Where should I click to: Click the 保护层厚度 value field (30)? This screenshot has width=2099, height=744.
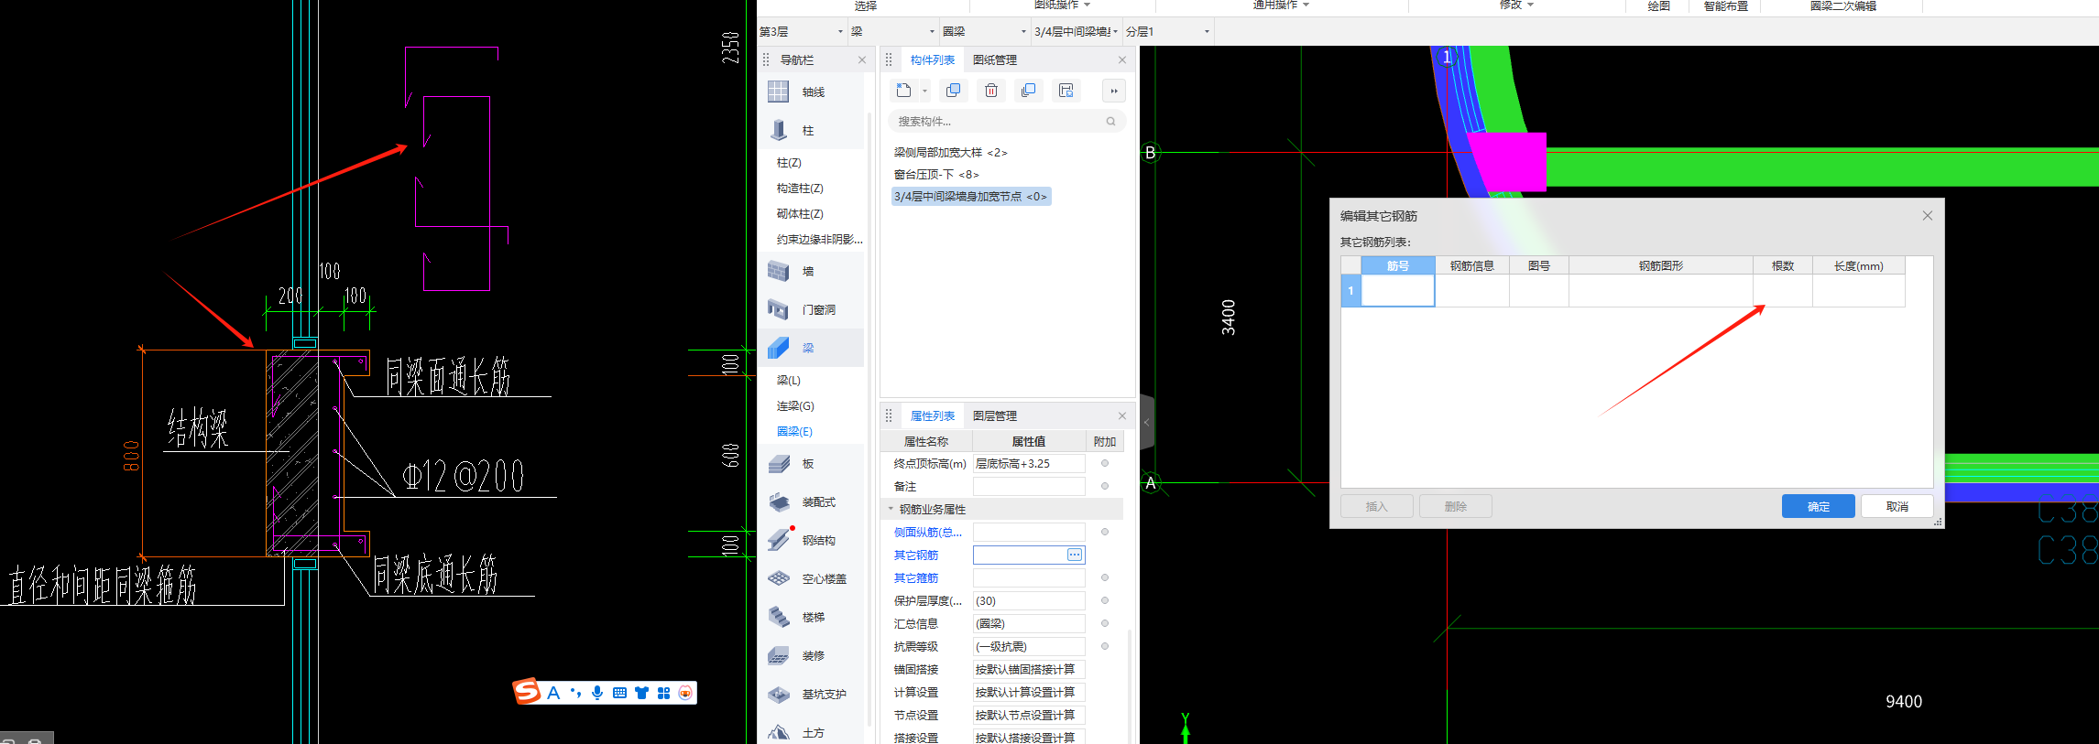(x=1029, y=600)
